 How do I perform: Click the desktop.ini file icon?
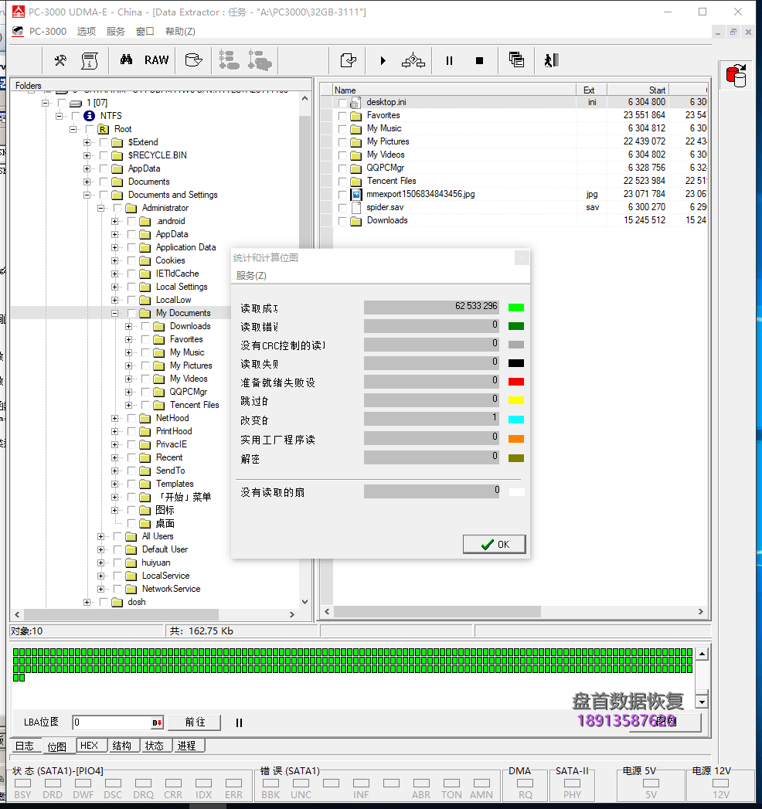point(355,103)
